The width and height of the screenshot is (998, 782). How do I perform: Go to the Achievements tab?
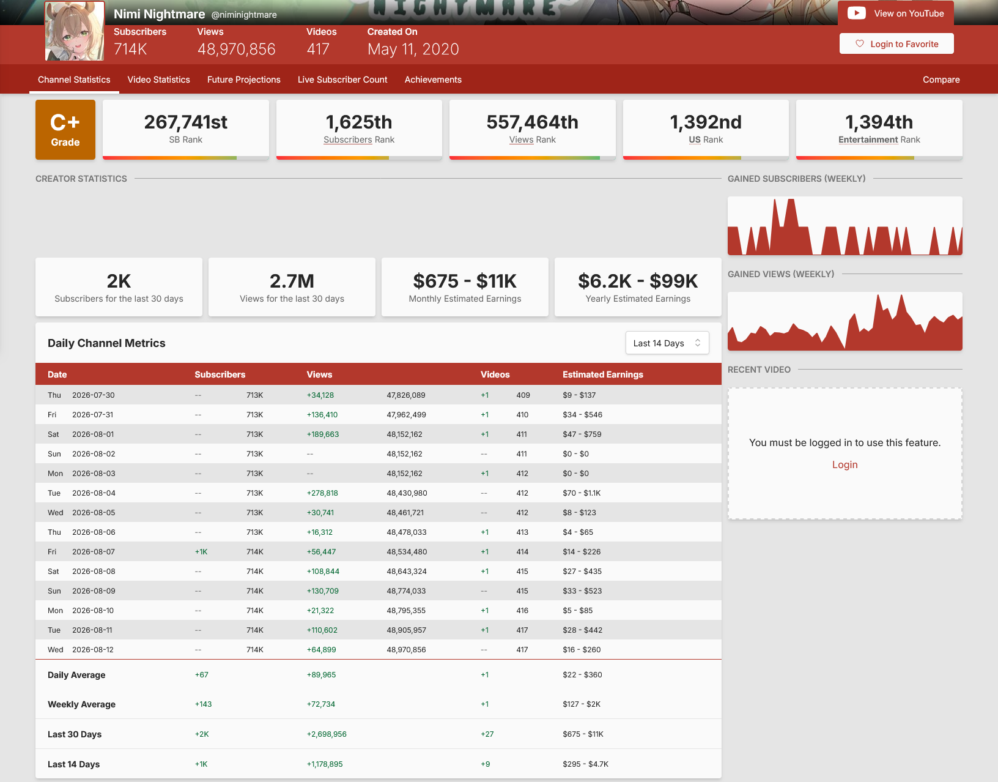click(433, 80)
